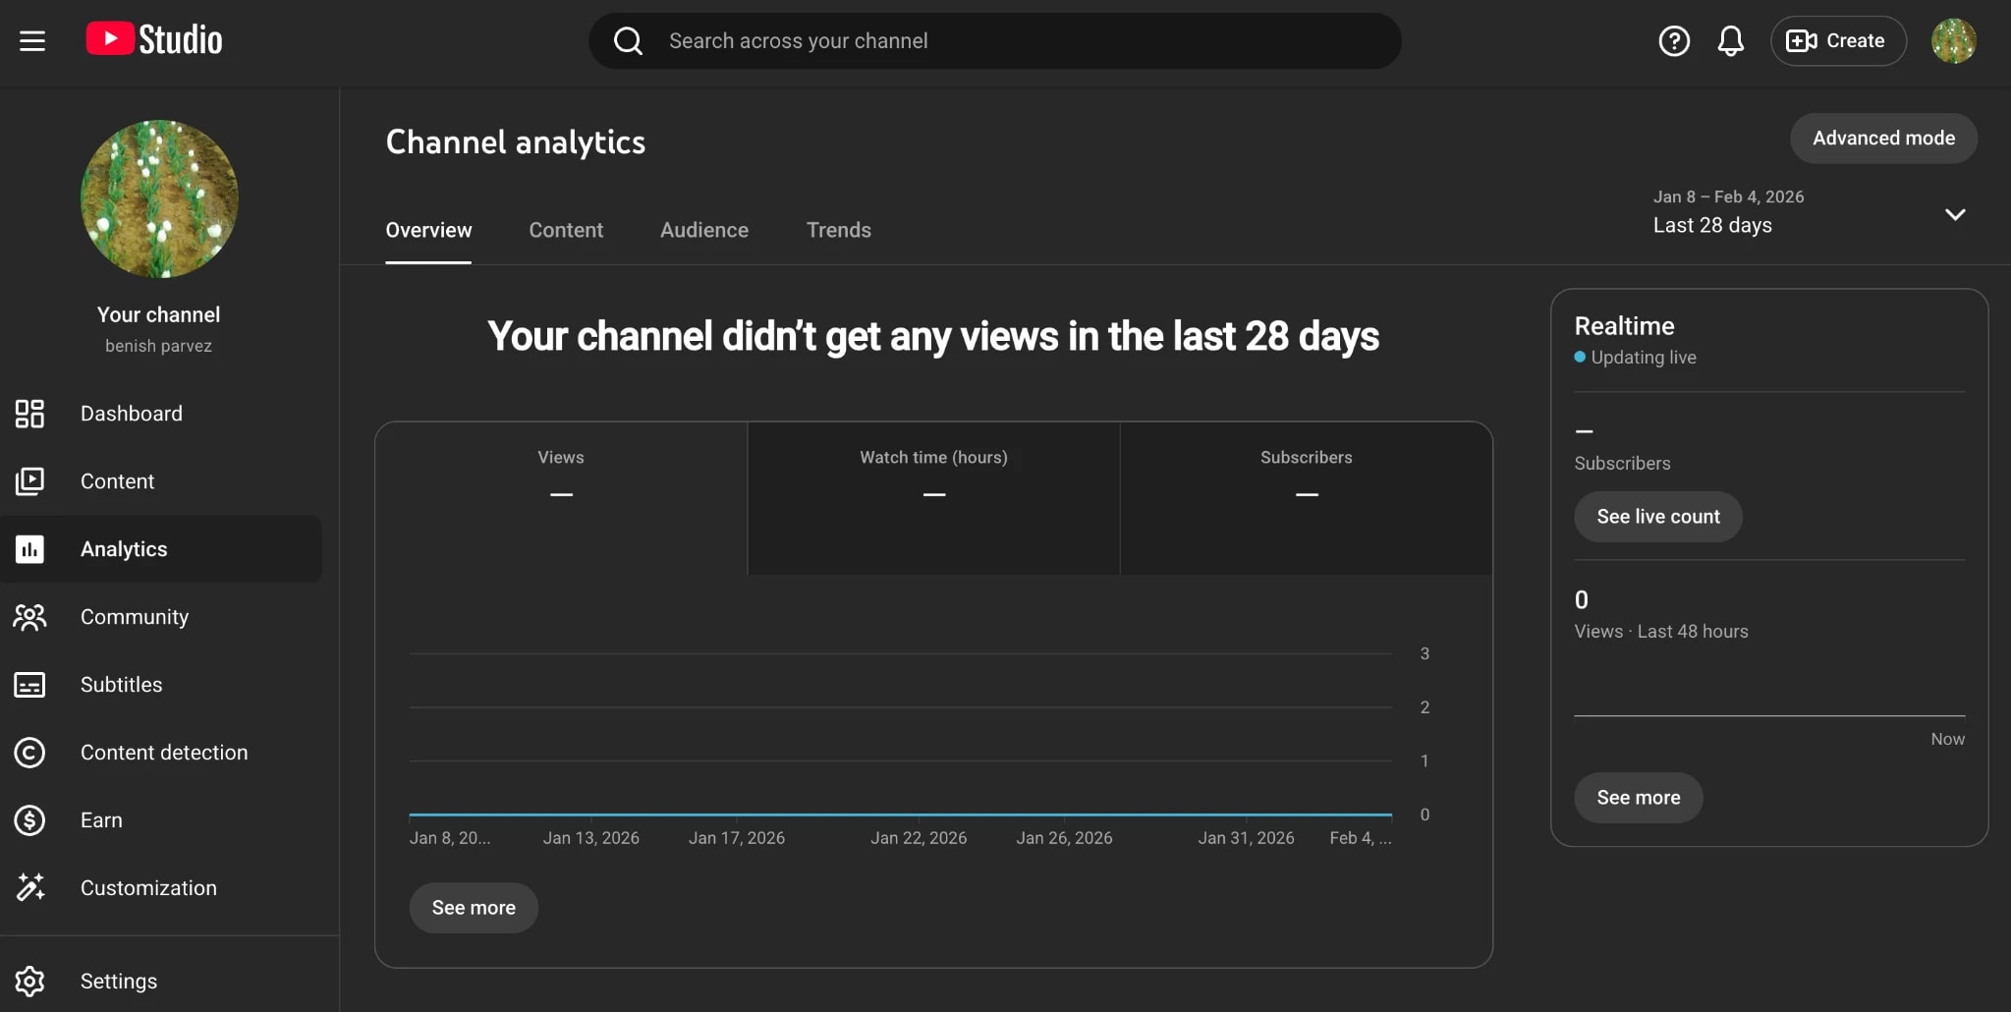
Task: Click the YouTube Studio logo
Action: 154,39
